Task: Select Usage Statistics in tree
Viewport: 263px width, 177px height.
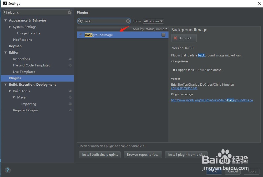Action: click(x=29, y=33)
